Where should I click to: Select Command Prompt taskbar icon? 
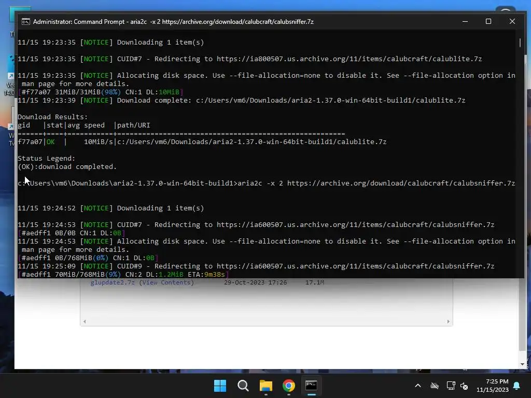pos(311,386)
